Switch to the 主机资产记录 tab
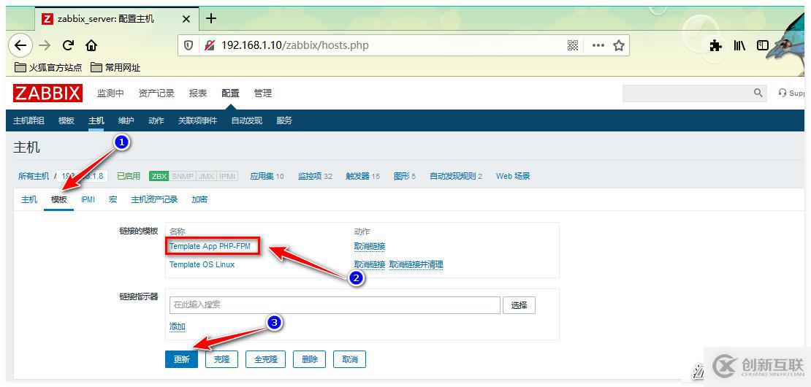Image resolution: width=811 pixels, height=387 pixels. click(x=154, y=199)
